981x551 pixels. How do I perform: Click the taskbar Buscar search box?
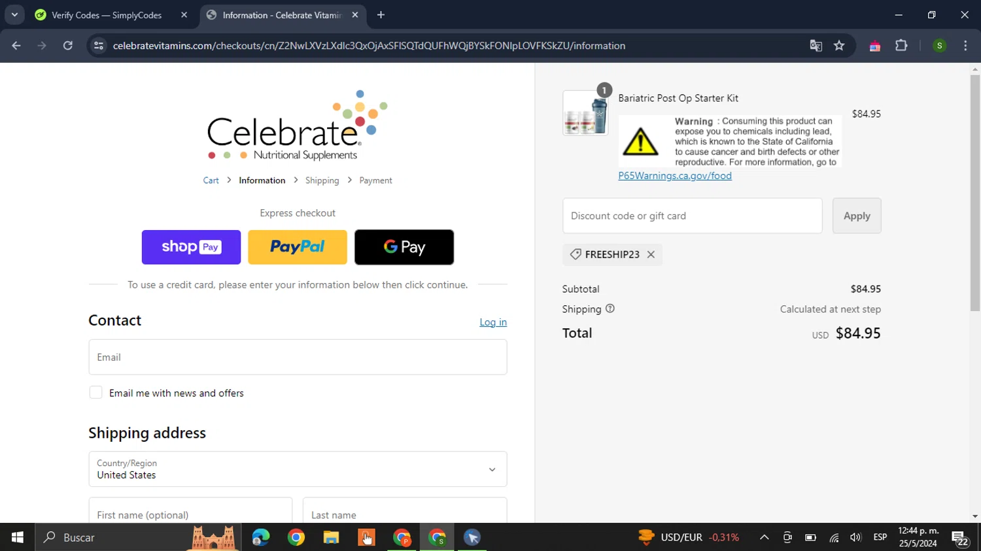(137, 537)
